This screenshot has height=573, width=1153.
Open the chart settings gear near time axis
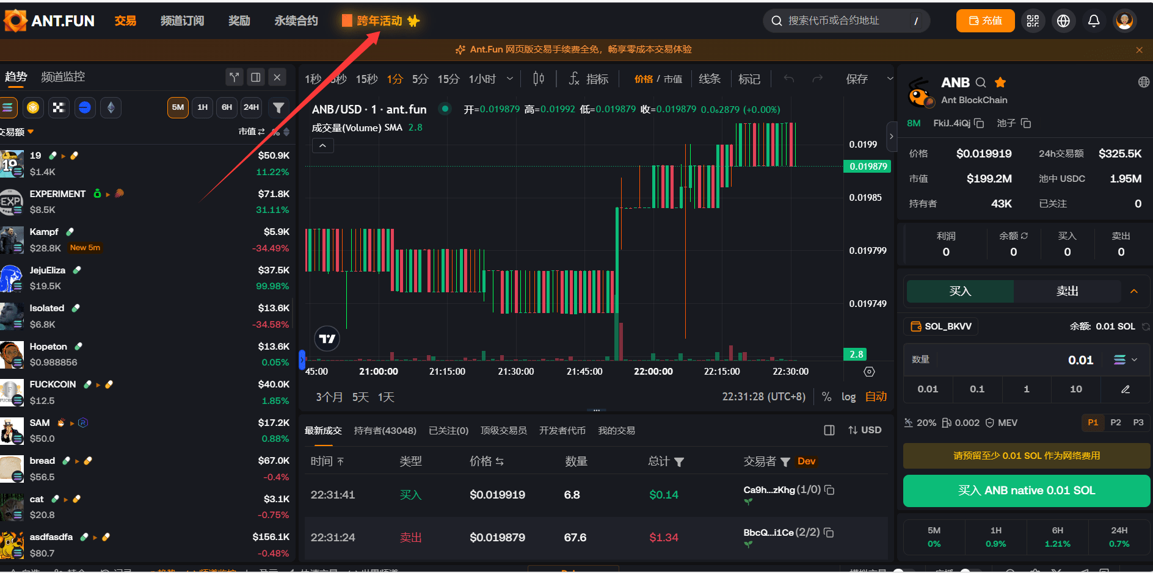click(870, 372)
